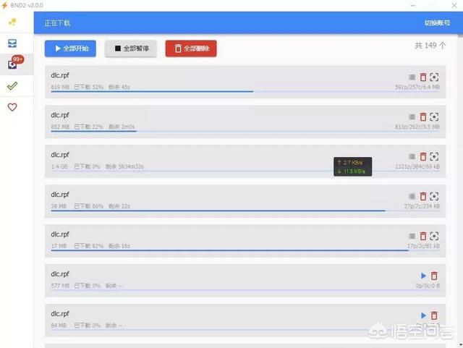Delete the 619 MB dlc.rpf download

point(423,77)
